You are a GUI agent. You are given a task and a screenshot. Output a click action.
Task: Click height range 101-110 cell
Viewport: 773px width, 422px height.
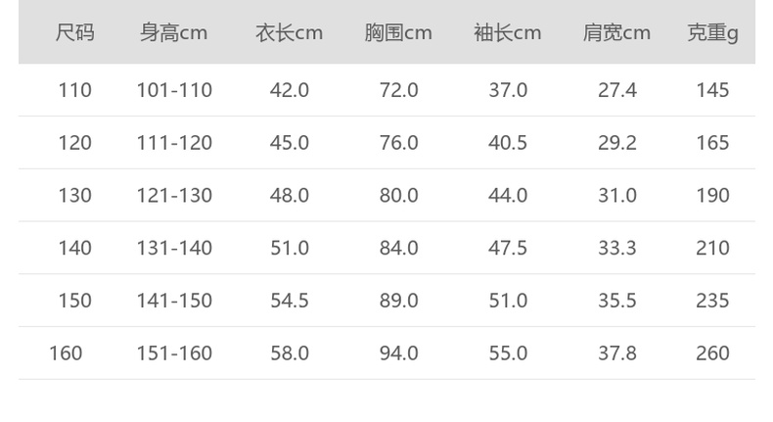(174, 90)
